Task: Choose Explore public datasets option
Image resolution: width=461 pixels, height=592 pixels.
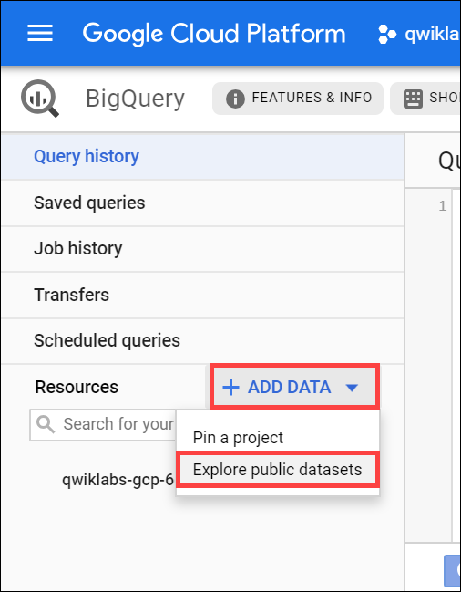Action: [278, 470]
